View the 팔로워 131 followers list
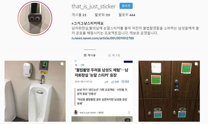 (x=102, y=15)
